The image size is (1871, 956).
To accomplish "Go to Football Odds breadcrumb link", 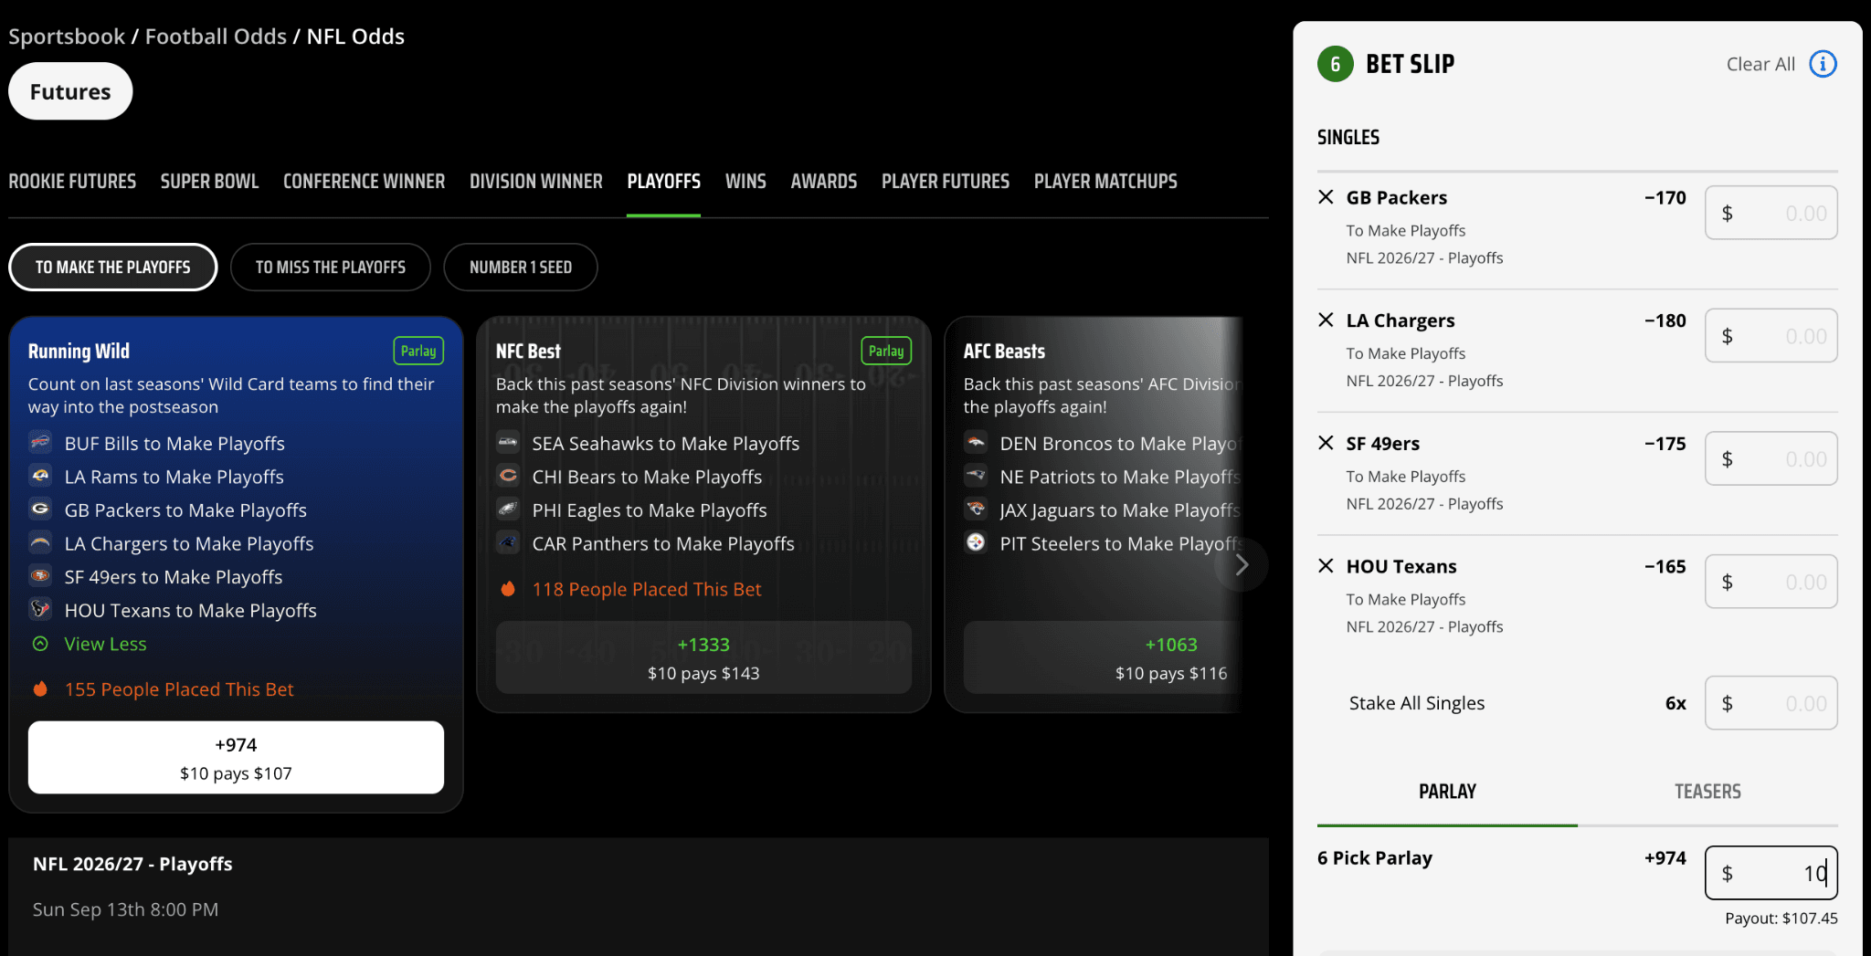I will tap(216, 37).
